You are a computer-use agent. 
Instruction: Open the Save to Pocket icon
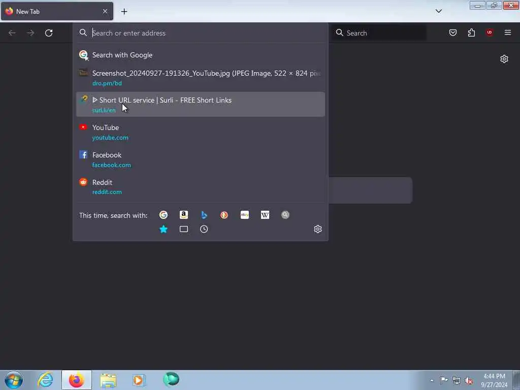pos(452,32)
